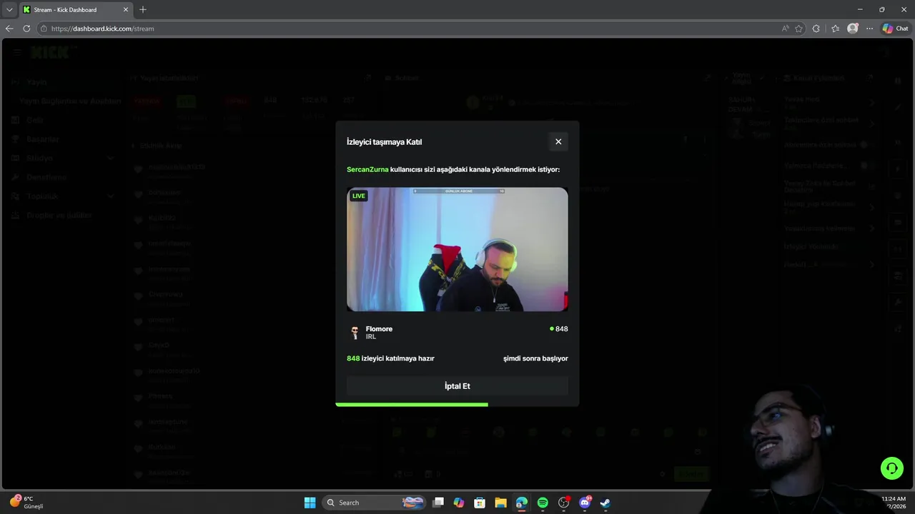Open the browser Extensions menu
Image resolution: width=915 pixels, height=514 pixels.
(816, 29)
